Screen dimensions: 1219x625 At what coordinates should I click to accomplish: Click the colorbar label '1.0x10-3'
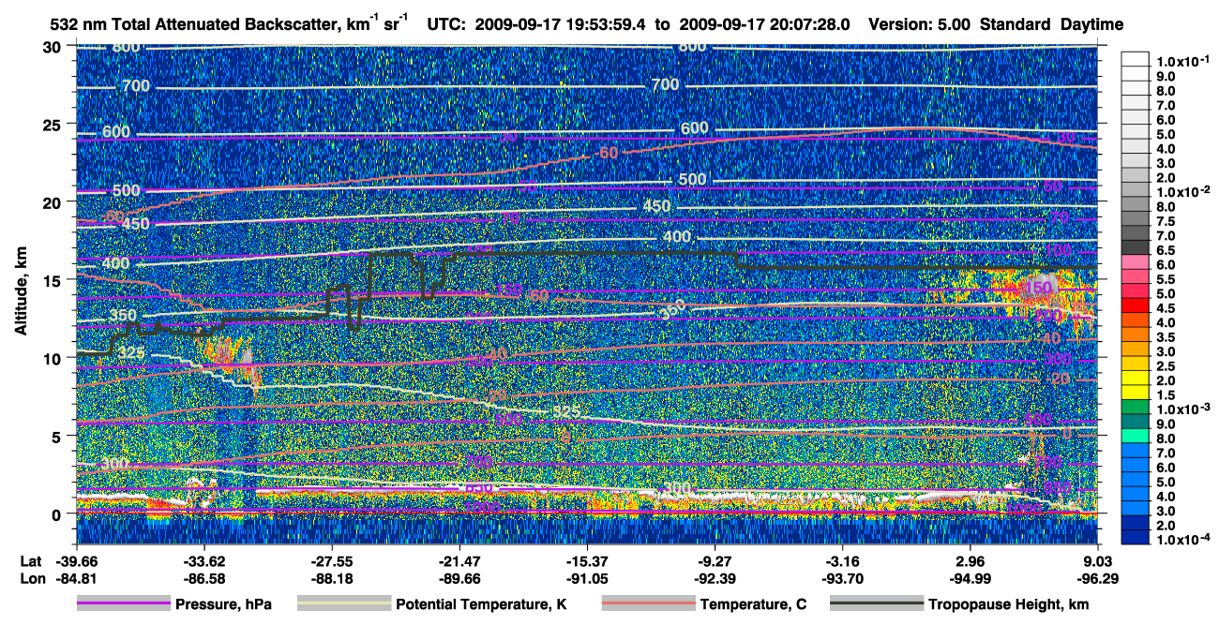1185,409
